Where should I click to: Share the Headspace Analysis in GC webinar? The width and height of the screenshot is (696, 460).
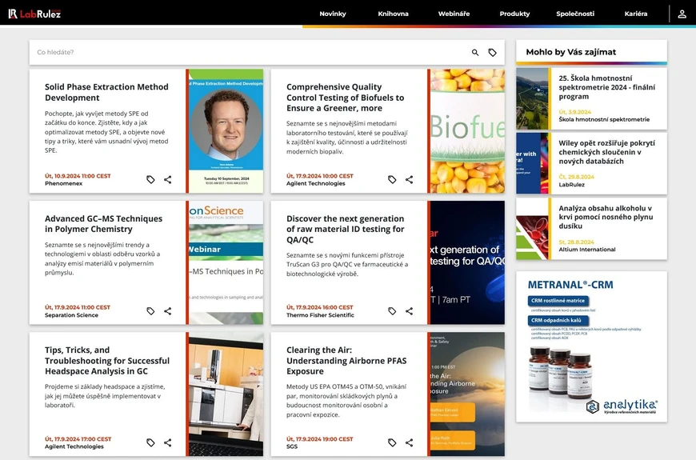(168, 442)
